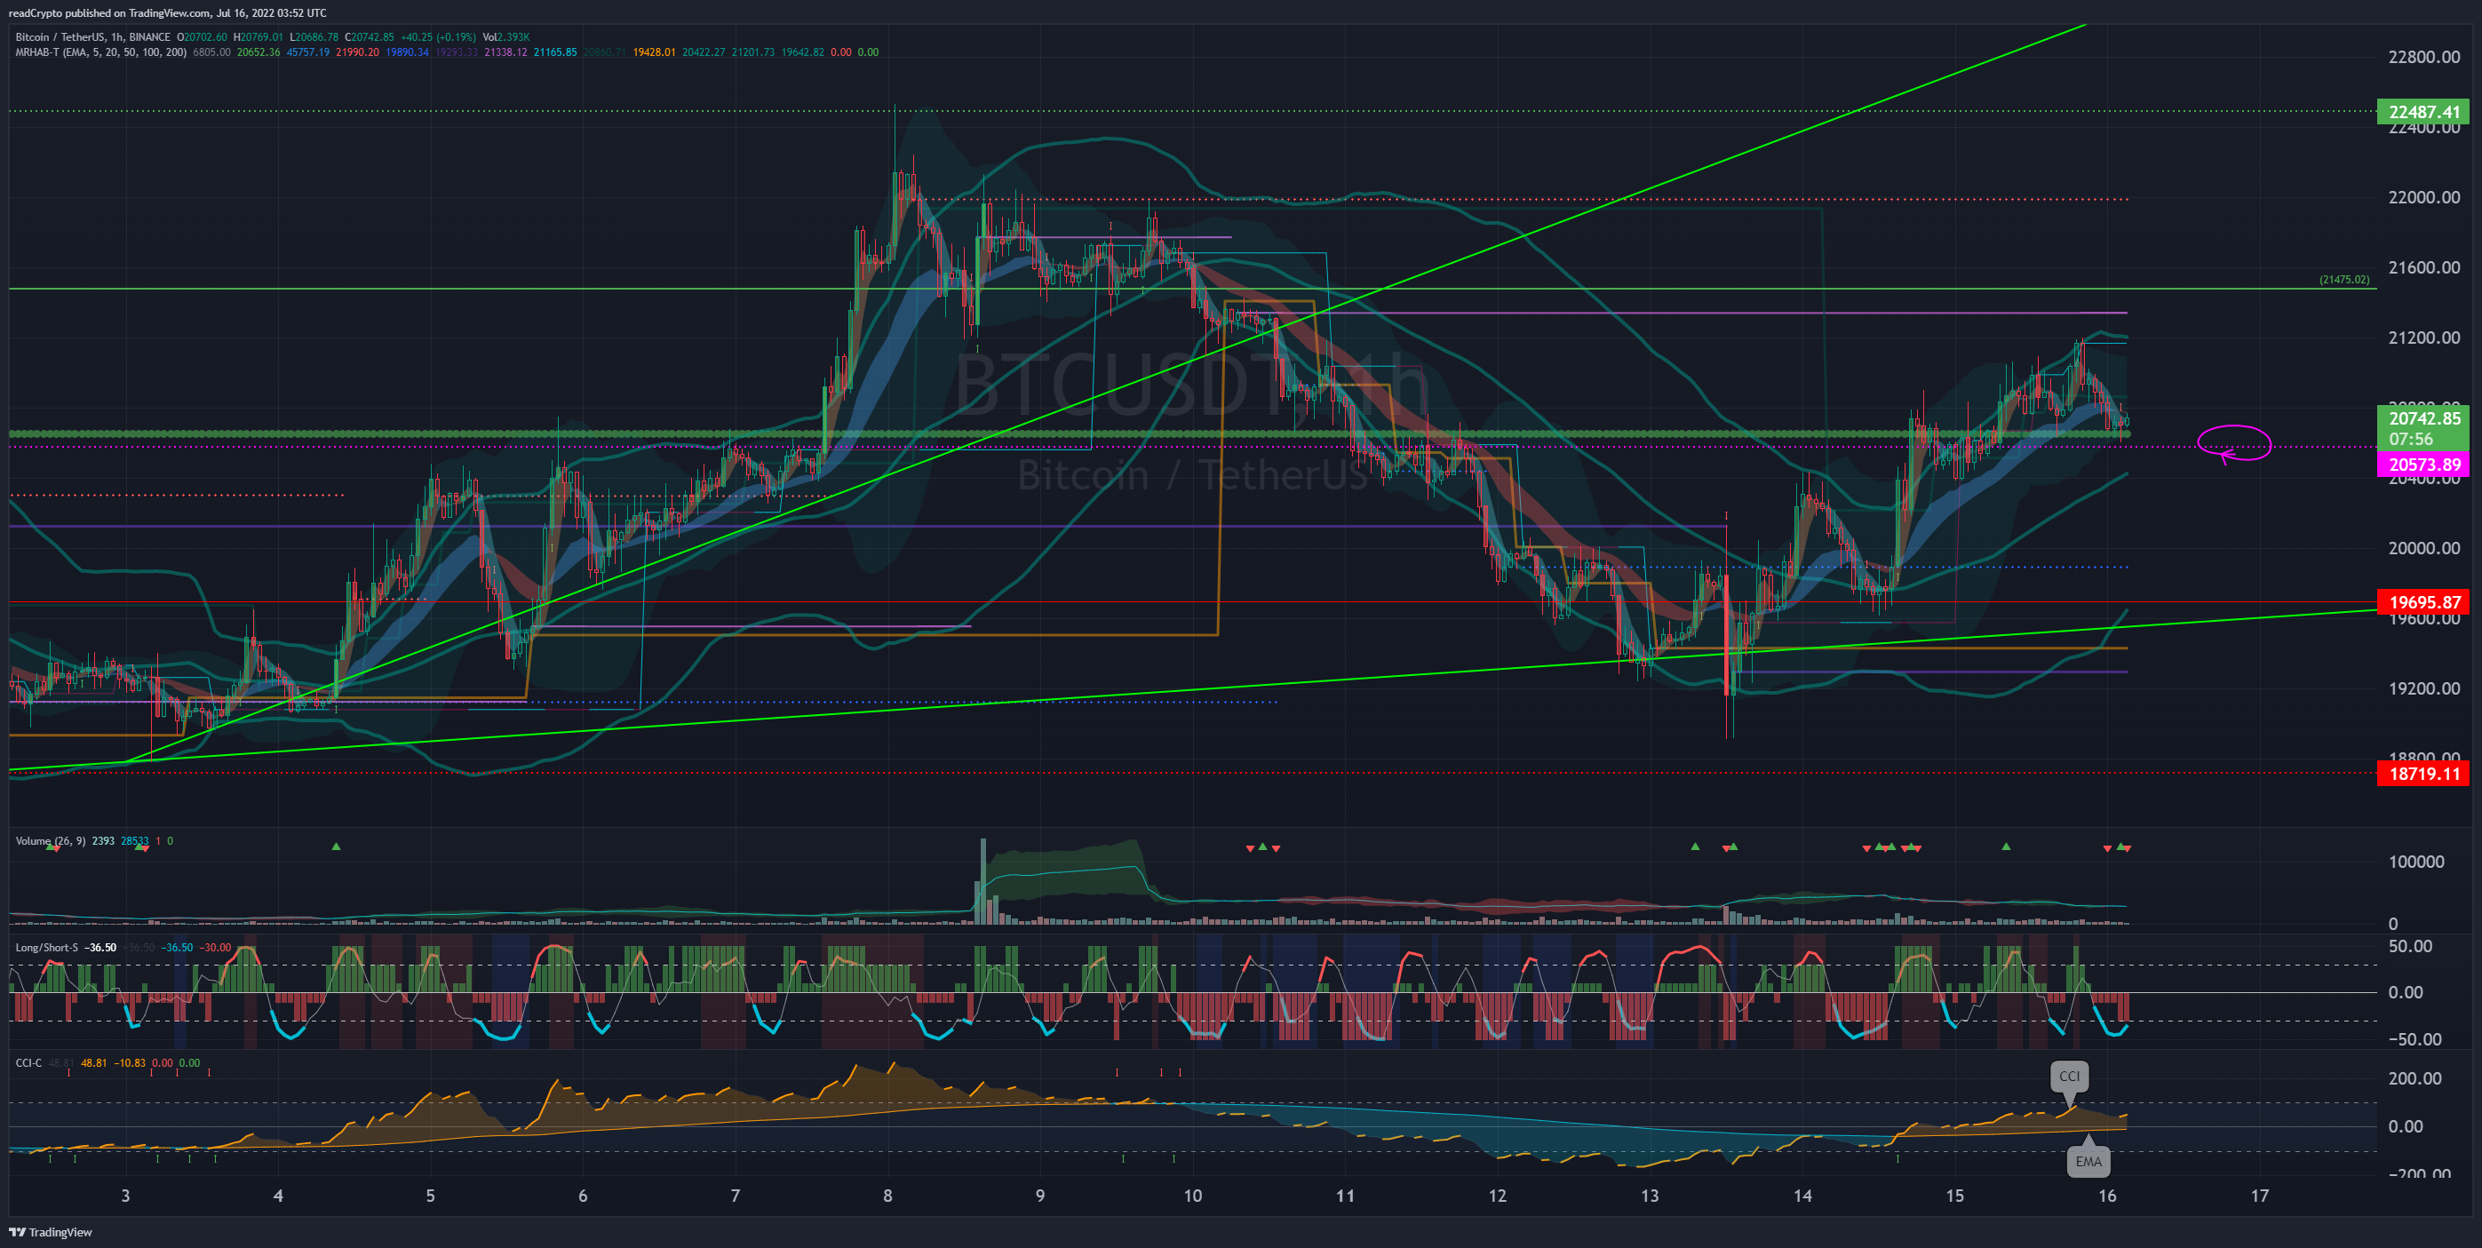
Task: Click the TradingView logo at bottom left
Action: [x=51, y=1232]
